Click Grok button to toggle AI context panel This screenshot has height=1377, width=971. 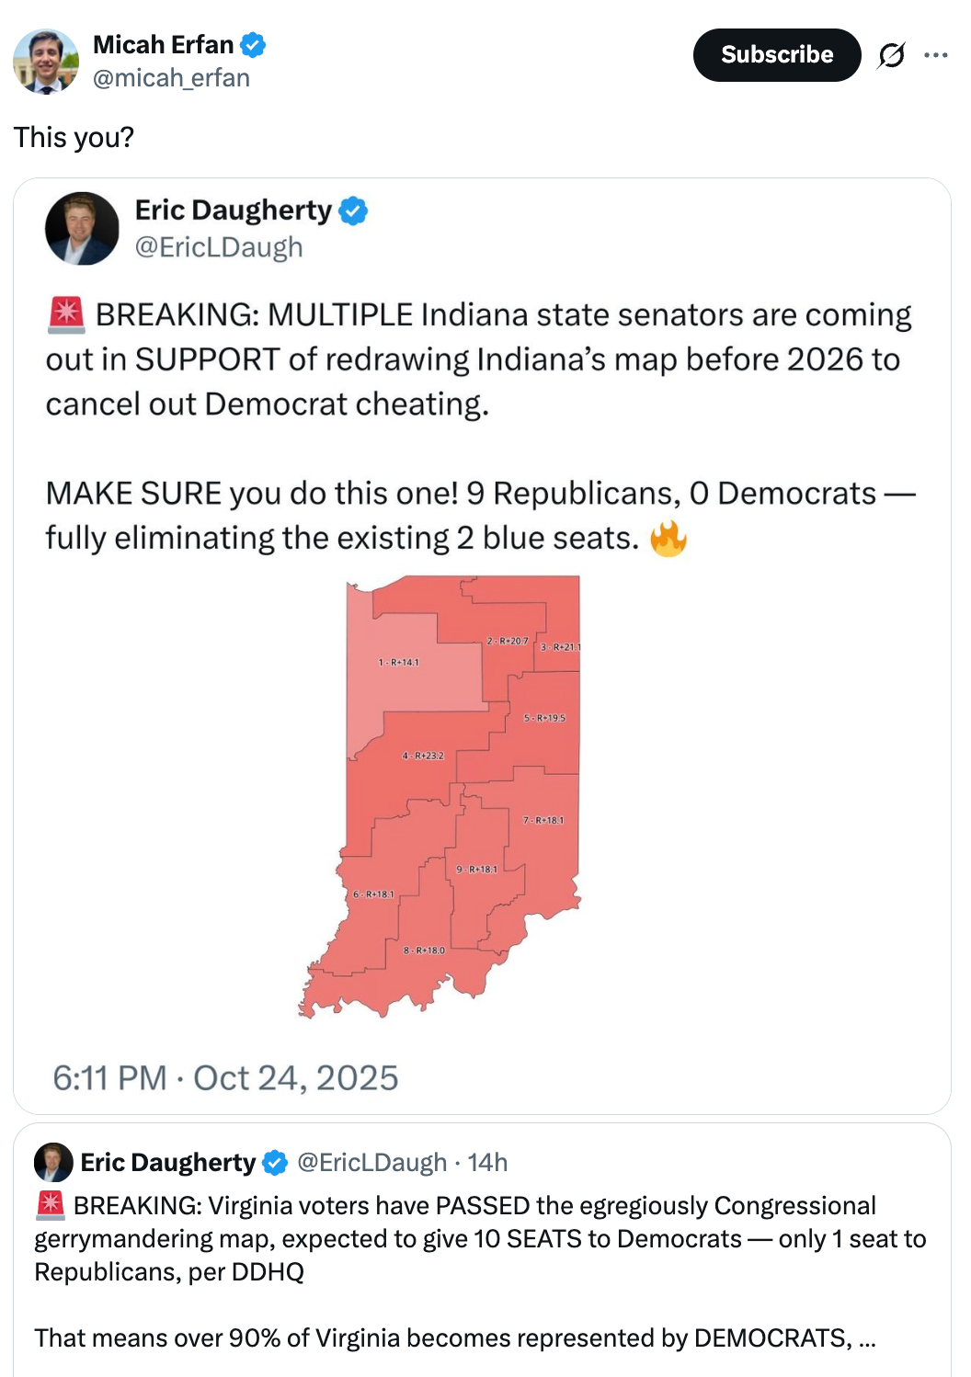coord(893,54)
